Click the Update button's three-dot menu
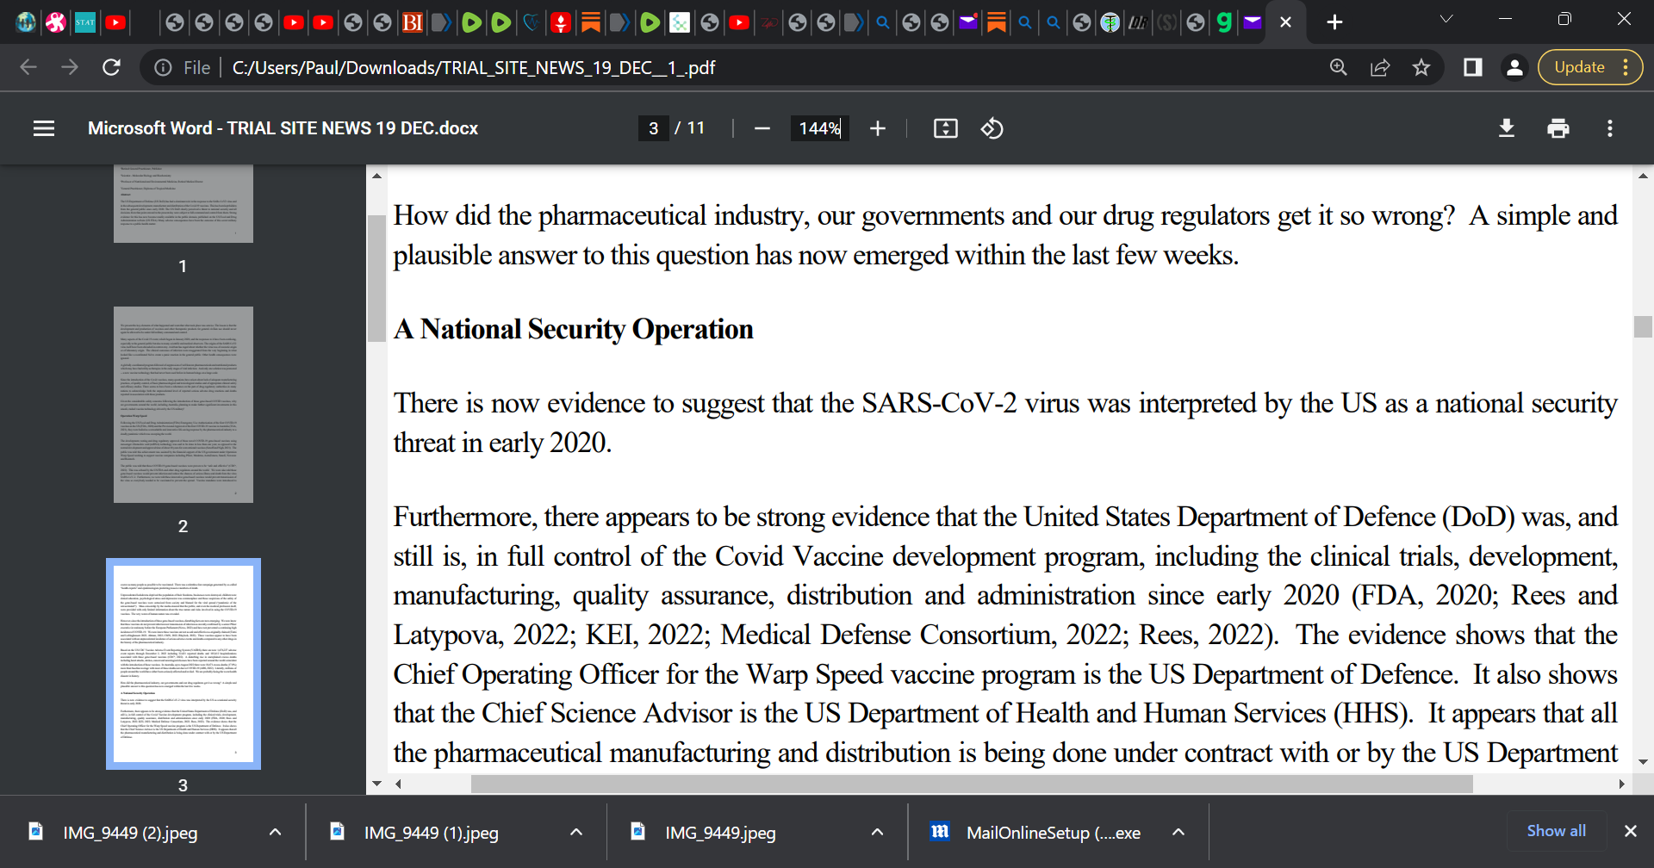The width and height of the screenshot is (1654, 868). pos(1626,67)
